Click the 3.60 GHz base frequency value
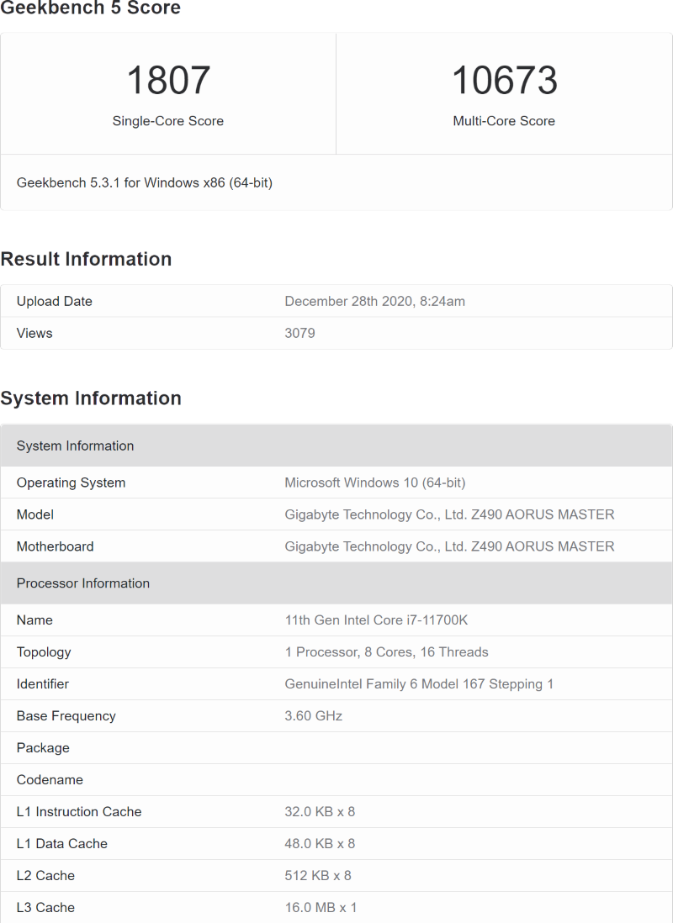Image resolution: width=673 pixels, height=923 pixels. (313, 716)
